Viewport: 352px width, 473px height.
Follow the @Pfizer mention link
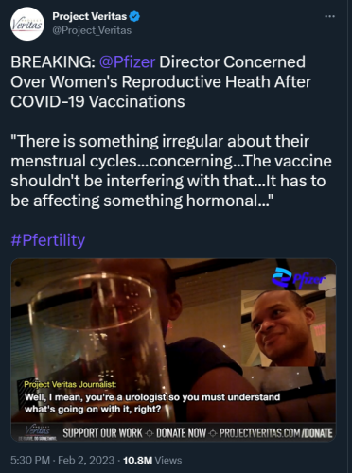coord(127,61)
